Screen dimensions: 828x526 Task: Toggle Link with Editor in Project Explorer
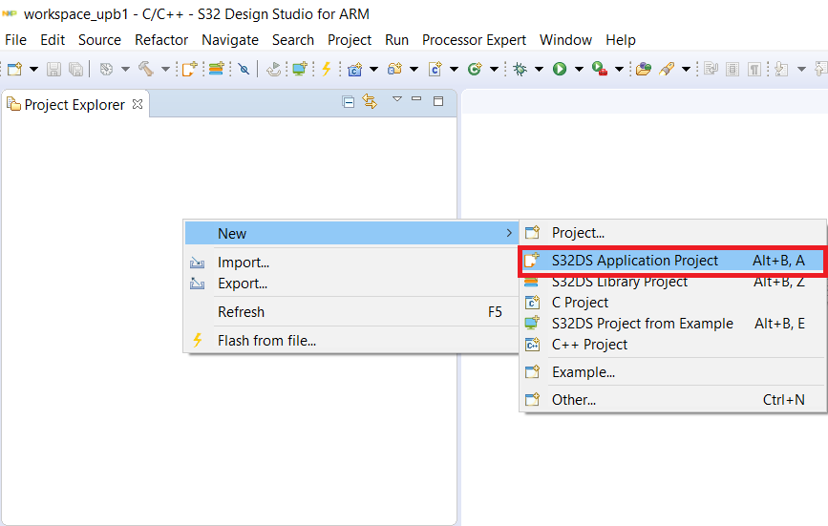[x=370, y=101]
